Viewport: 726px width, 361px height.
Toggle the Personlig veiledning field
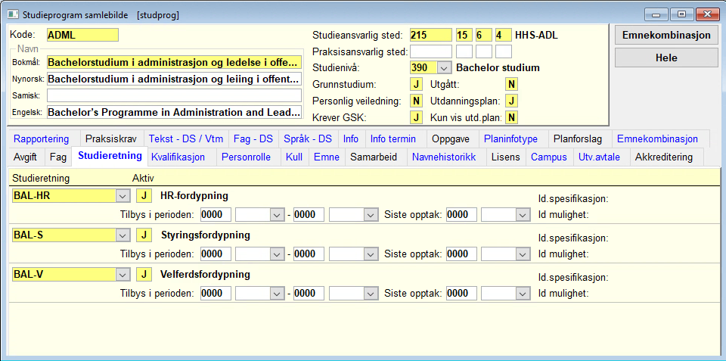416,101
